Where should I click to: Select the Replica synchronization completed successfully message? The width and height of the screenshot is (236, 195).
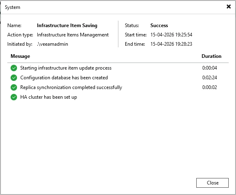[x=71, y=87]
